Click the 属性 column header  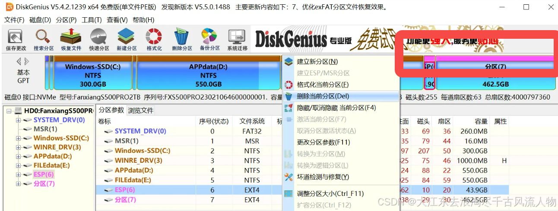500,121
